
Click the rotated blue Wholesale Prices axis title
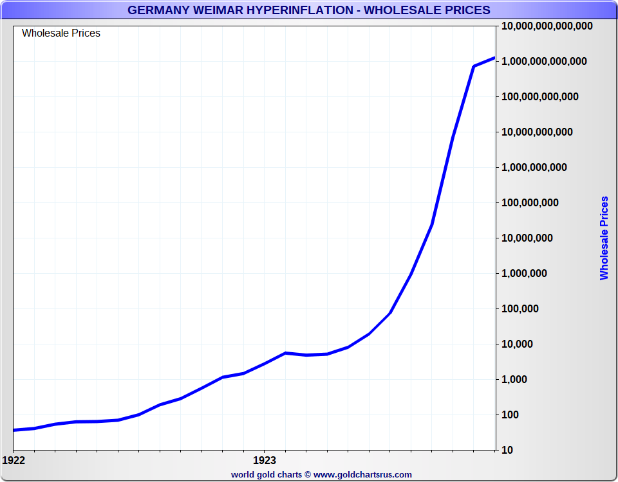pos(604,238)
